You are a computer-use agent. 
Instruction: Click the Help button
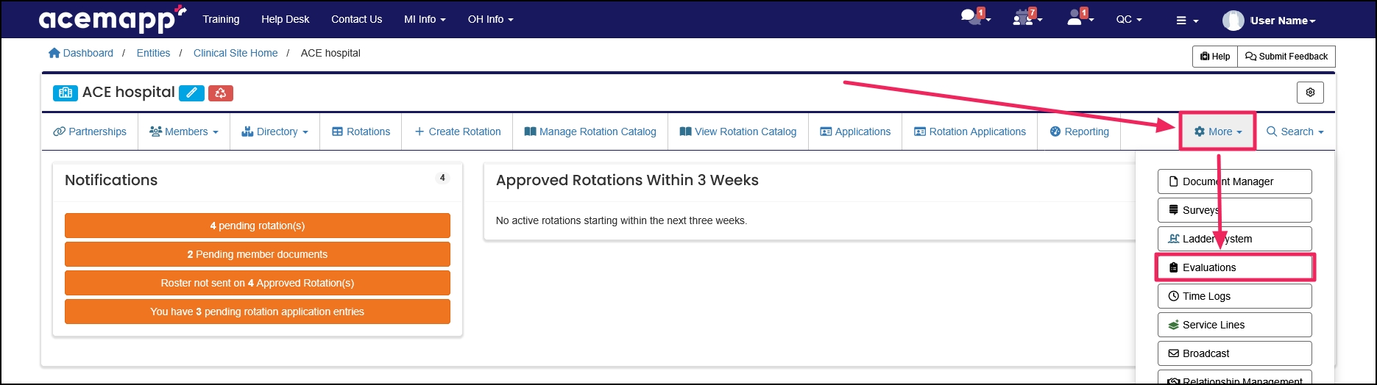(1215, 57)
